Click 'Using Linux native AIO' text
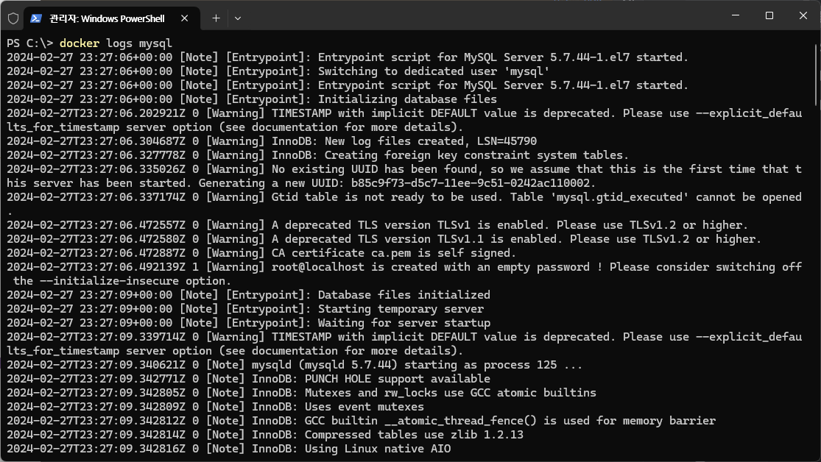The image size is (821, 462). point(378,449)
